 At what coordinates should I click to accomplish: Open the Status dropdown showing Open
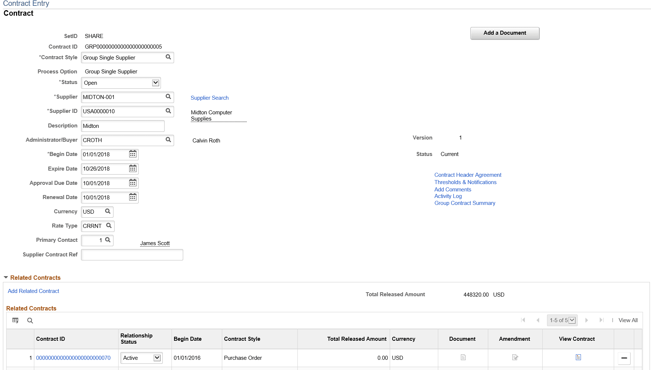(155, 83)
